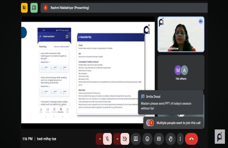Click the audio activity indicator on Rashmi's tile
This screenshot has height=148, width=228.
pyautogui.click(x=201, y=22)
